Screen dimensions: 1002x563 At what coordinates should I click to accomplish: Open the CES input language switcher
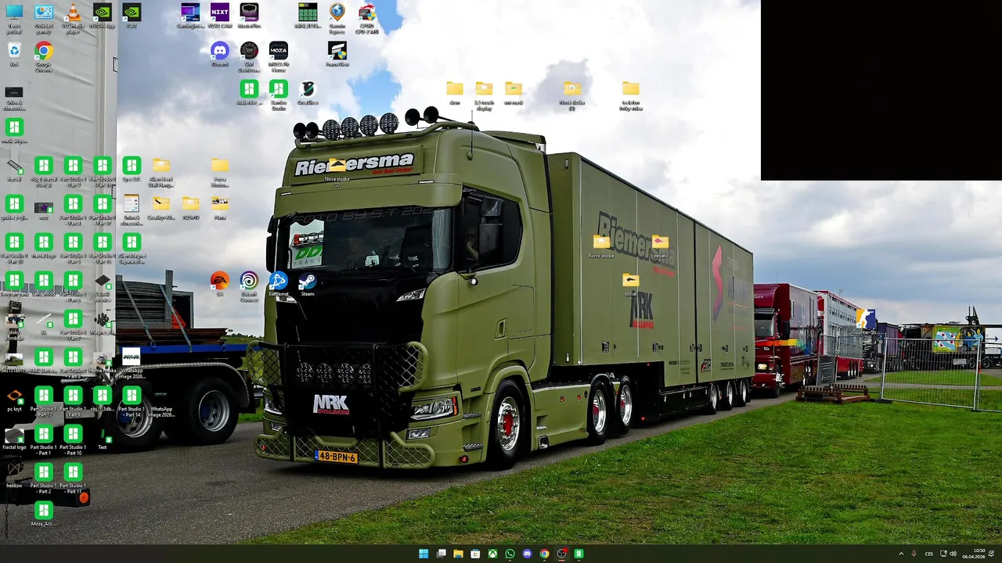pyautogui.click(x=929, y=554)
